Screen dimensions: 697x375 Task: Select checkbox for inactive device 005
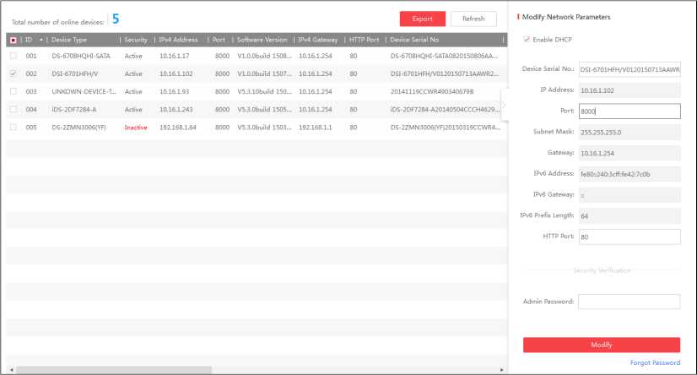click(x=13, y=127)
